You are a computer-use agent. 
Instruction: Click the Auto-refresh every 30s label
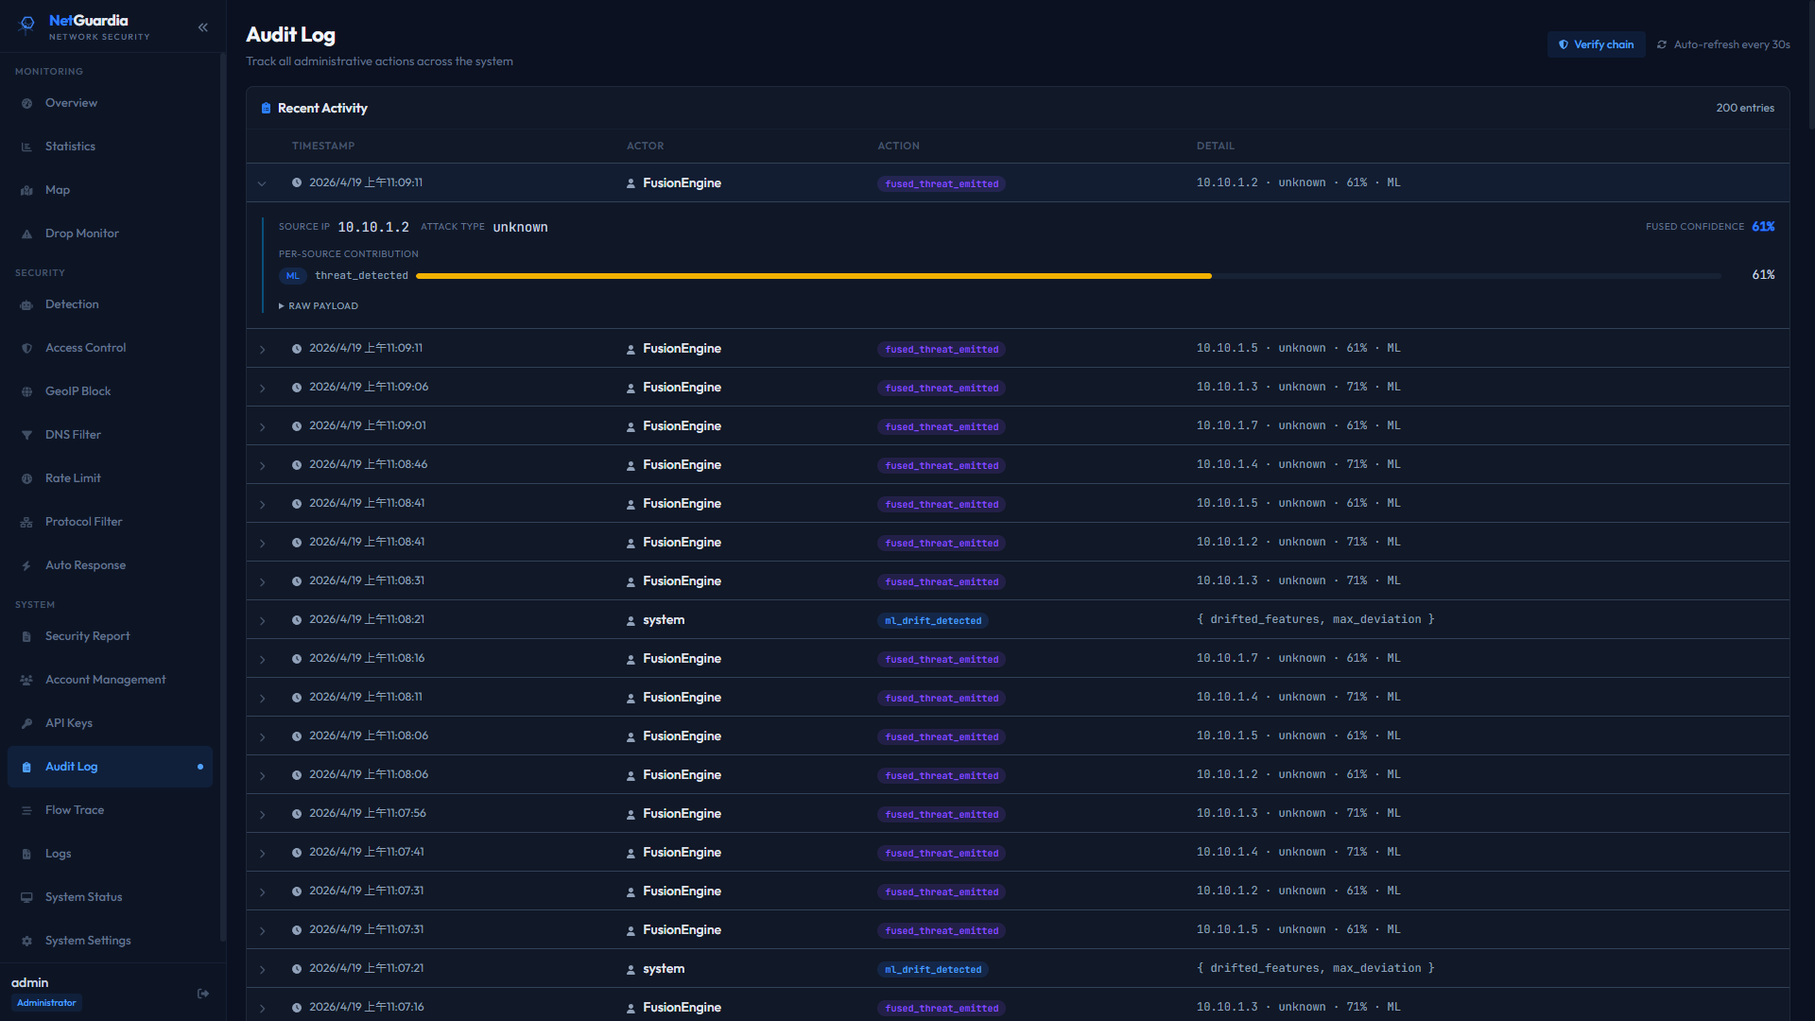pos(1732,44)
